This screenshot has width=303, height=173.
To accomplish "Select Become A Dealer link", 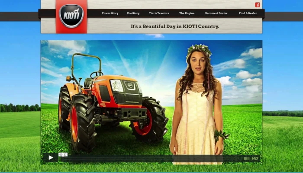I will (x=216, y=13).
